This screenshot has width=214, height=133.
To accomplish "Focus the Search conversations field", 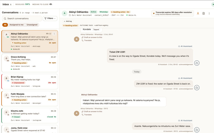I will (x=22, y=18).
